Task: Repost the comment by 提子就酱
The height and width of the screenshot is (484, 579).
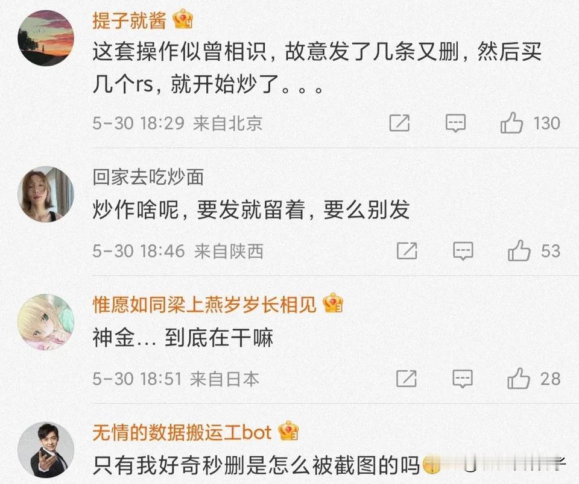Action: click(x=399, y=123)
